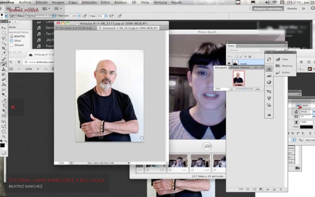Select the Rectangle shape tool
Viewport: 315px width, 197px height.
pyautogui.click(x=4, y=115)
